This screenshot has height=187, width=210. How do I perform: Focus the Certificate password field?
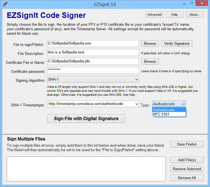[93, 70]
